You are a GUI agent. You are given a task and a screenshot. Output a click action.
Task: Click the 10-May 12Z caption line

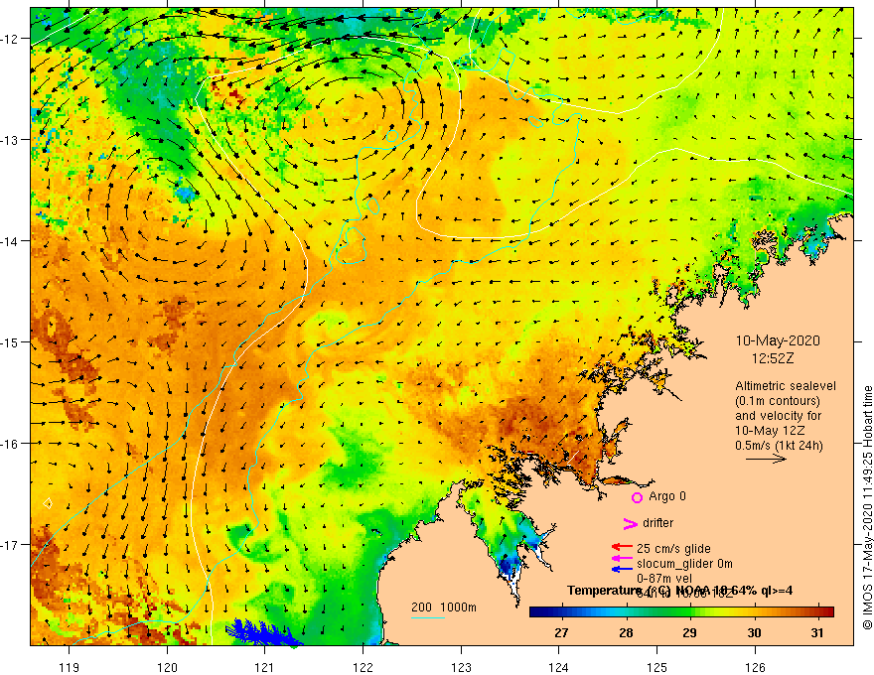[x=769, y=431]
